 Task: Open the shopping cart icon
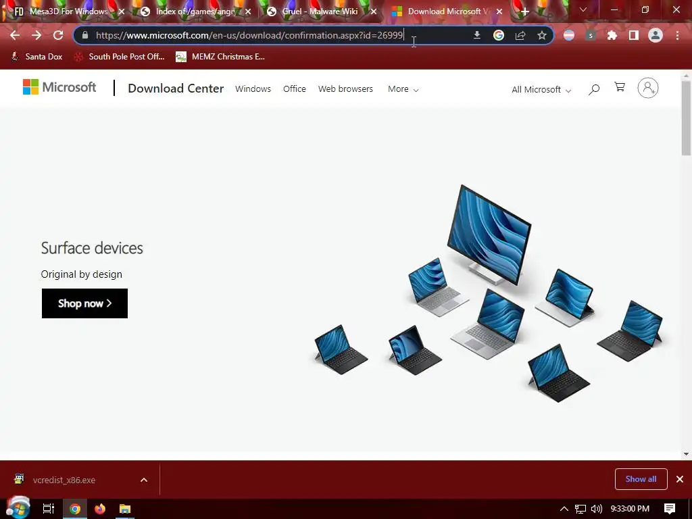[620, 87]
